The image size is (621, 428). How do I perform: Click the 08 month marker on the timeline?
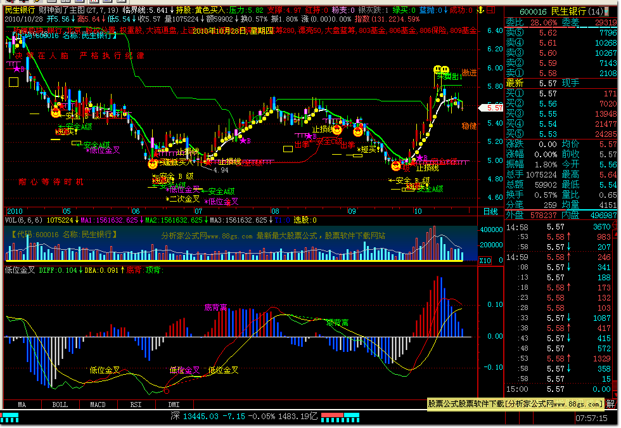(x=275, y=211)
